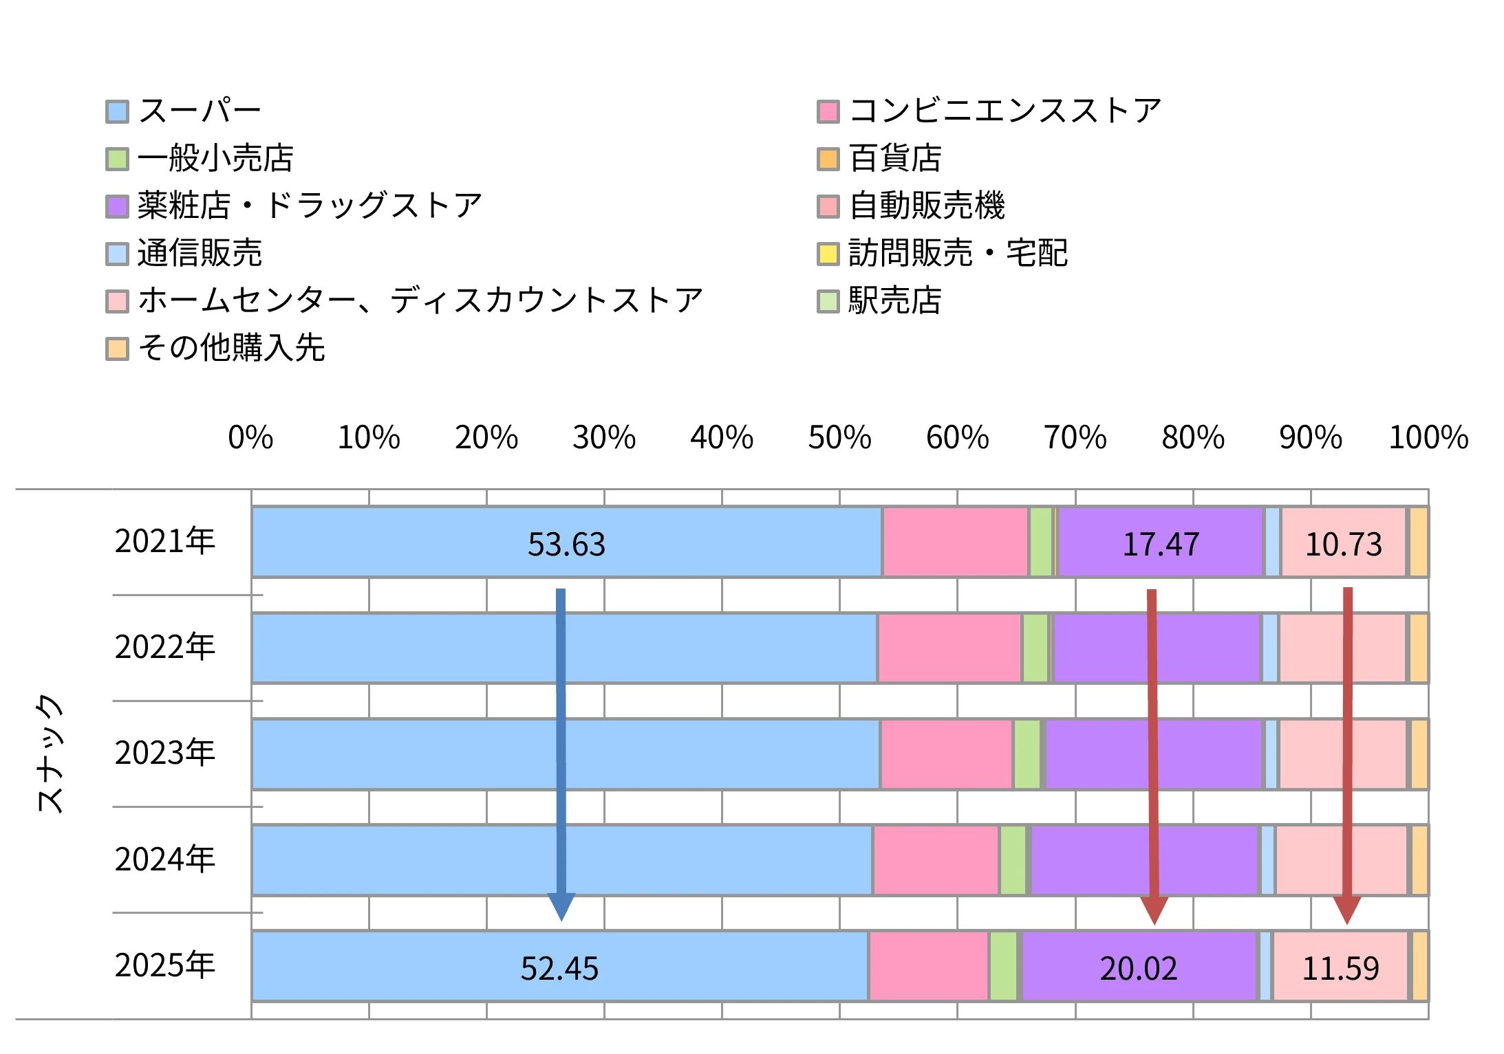The image size is (1504, 1054).
Task: Select the ホームセンター、ディスカウントストア legend label
Action: click(420, 300)
